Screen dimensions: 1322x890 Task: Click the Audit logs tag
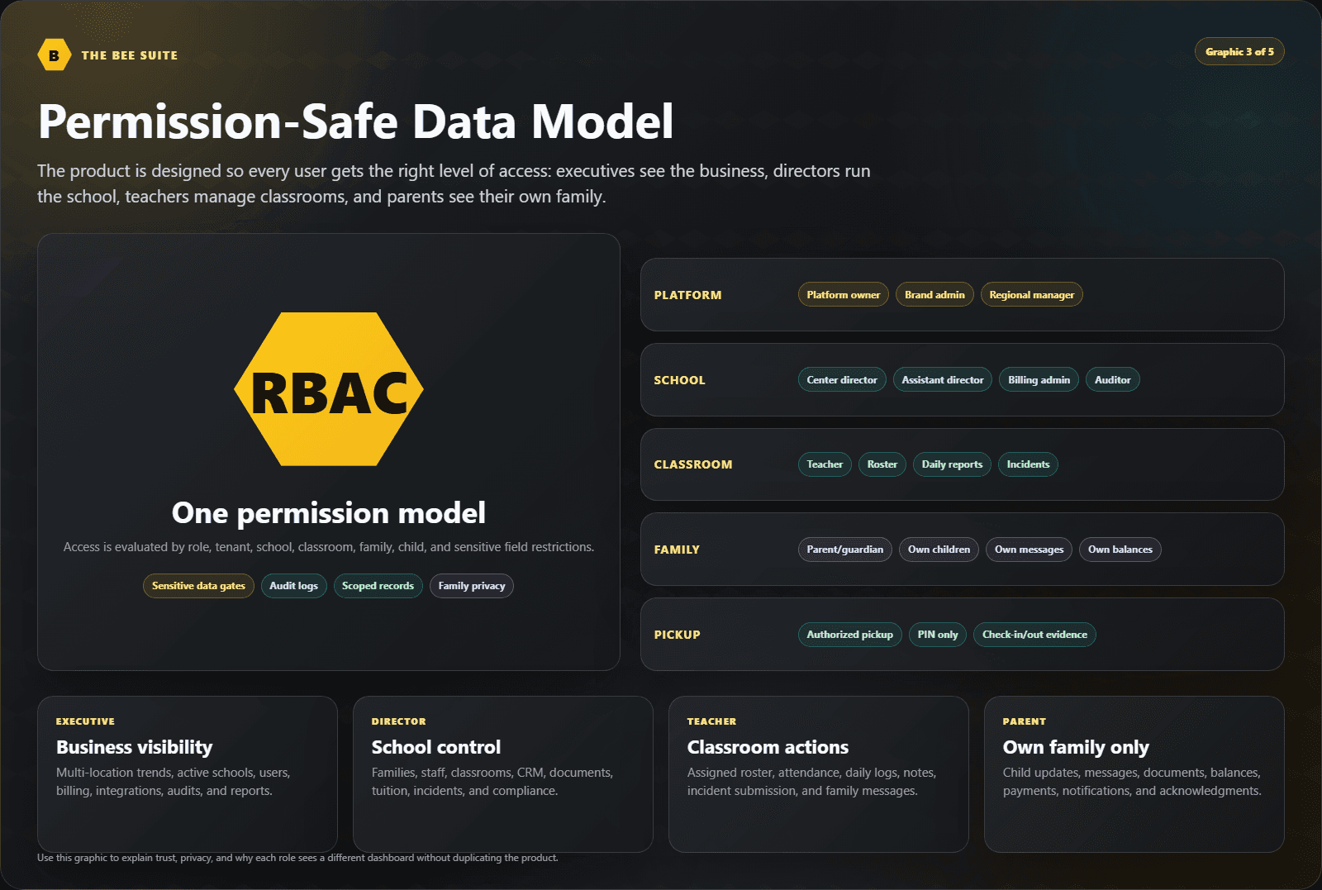(x=293, y=586)
